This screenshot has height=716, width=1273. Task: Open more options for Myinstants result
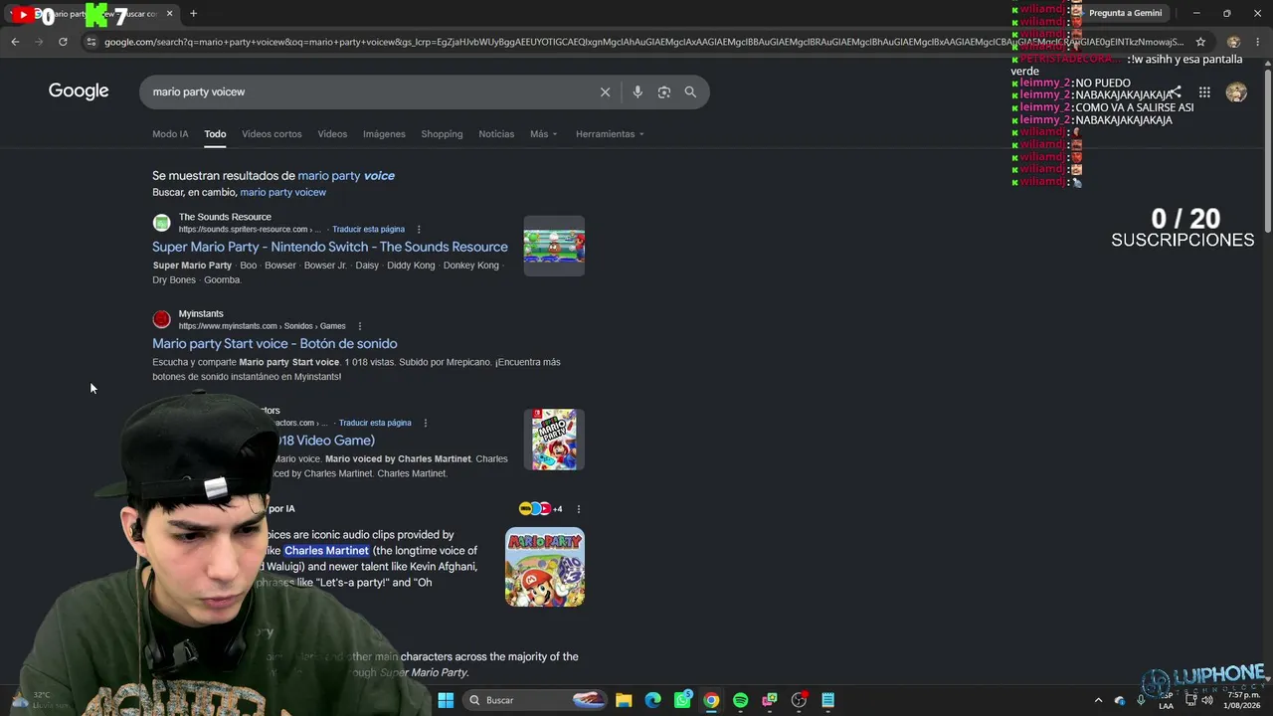click(x=360, y=326)
